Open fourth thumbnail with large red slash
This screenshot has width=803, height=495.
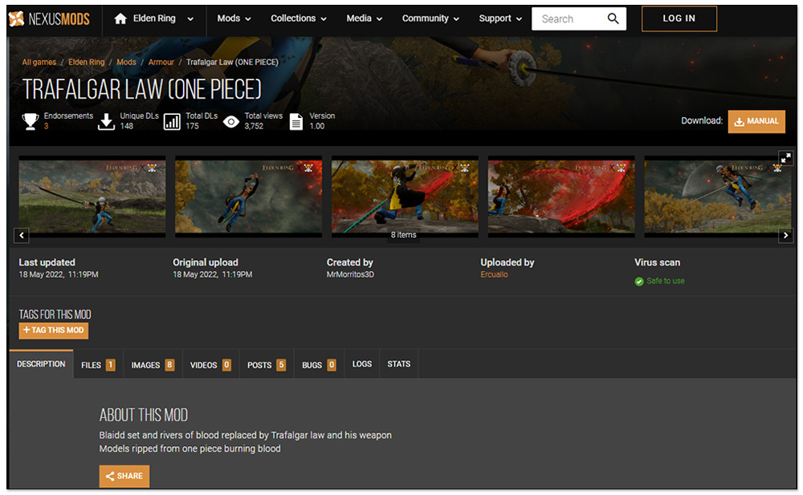tap(561, 197)
